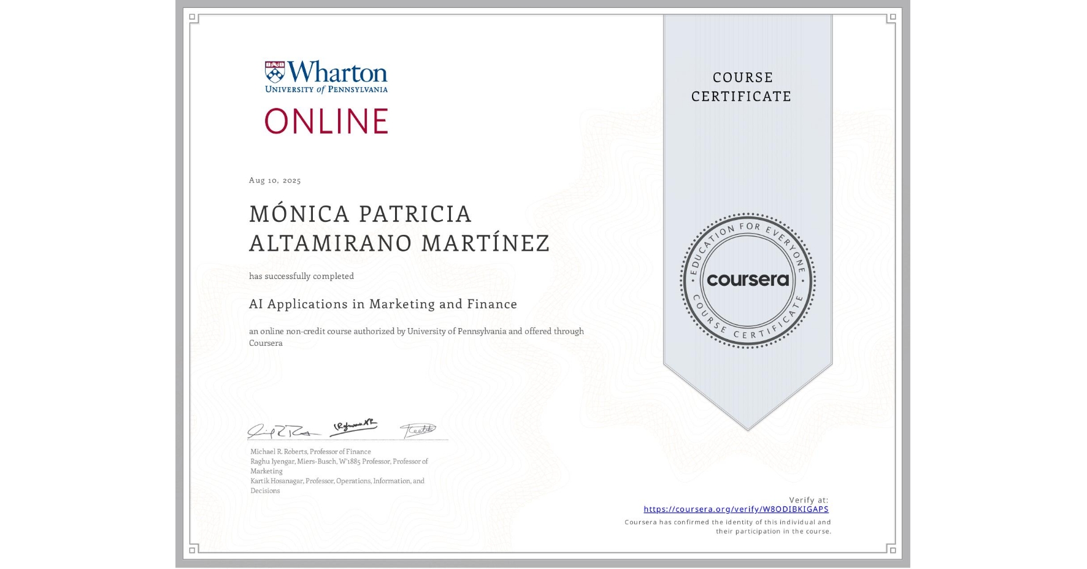Image resolution: width=1087 pixels, height=569 pixels.
Task: Select the line Kartik Hosanagar, Professor, Operations, Information
Action: [337, 481]
